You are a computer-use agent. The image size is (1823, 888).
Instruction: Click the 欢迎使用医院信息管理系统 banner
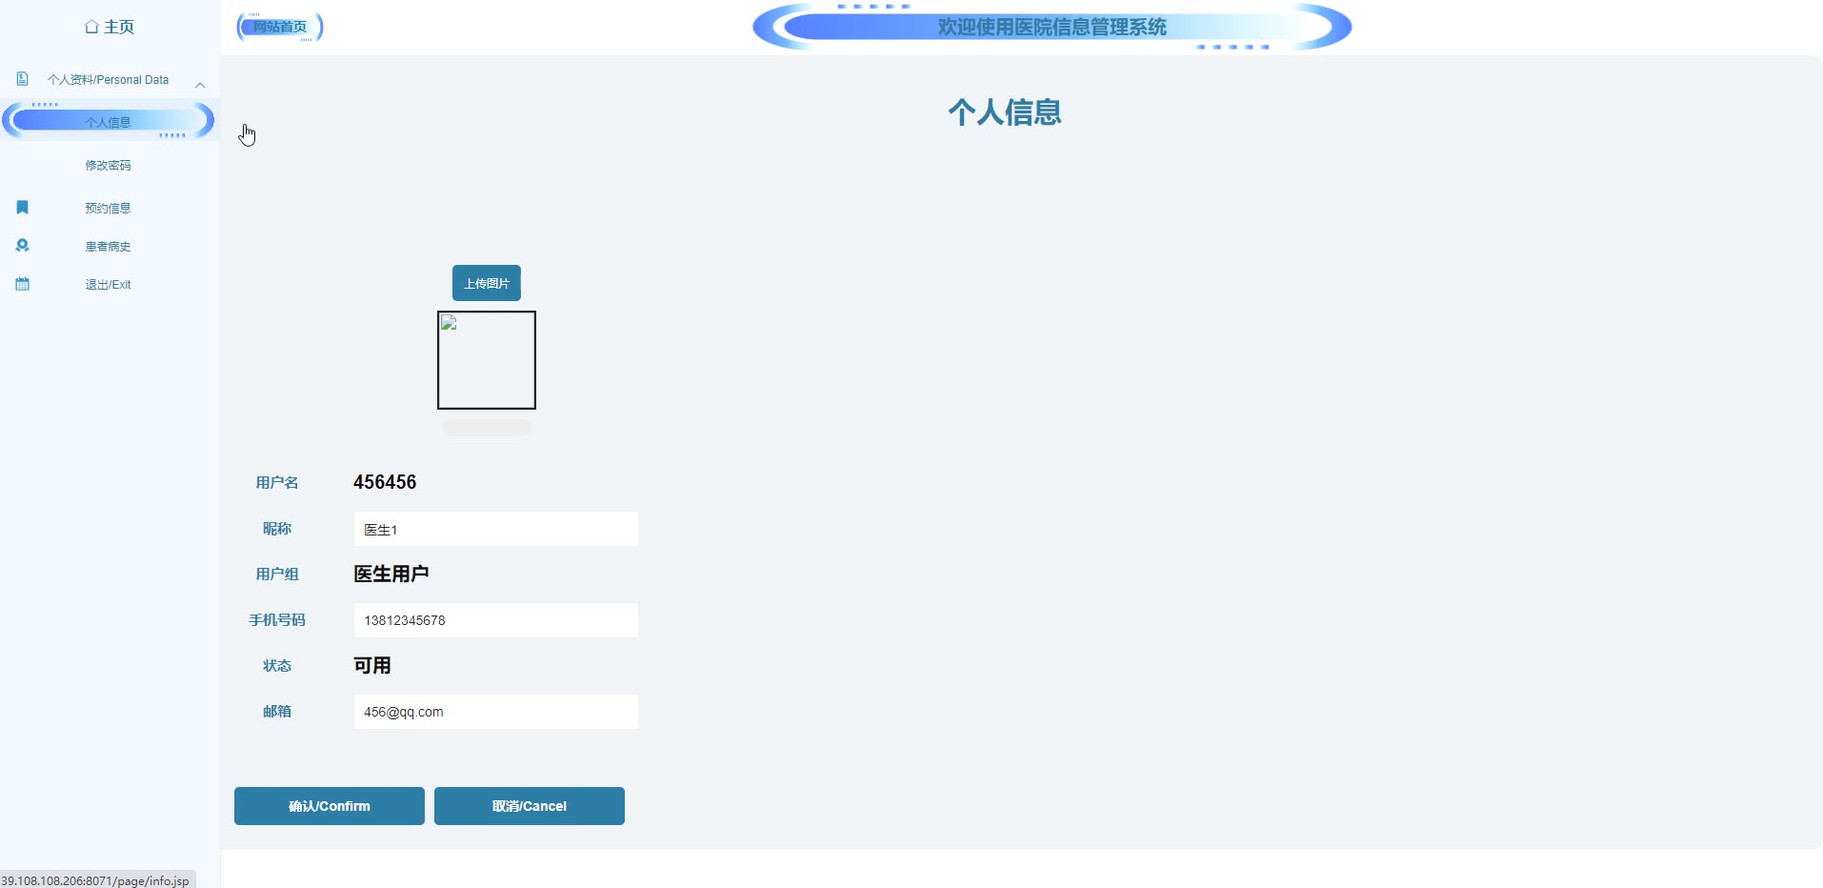[1052, 27]
